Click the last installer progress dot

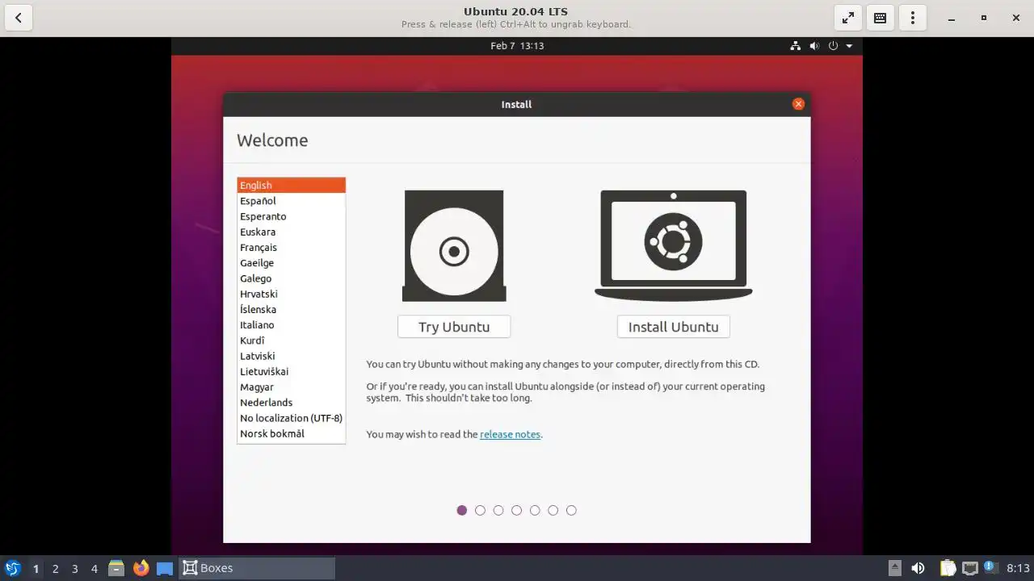click(x=571, y=510)
